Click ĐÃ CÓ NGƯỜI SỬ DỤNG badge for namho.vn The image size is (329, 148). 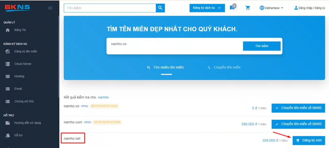[104, 106]
